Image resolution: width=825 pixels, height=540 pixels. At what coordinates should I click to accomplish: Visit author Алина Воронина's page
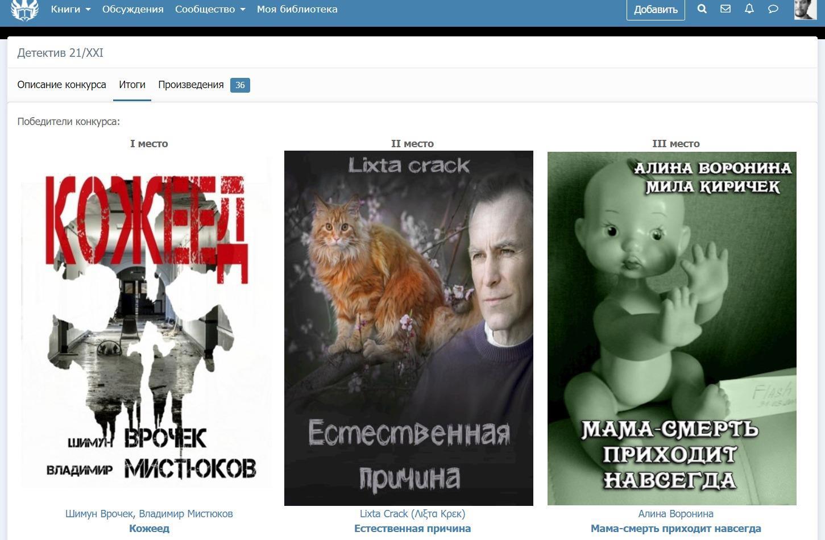click(x=675, y=514)
